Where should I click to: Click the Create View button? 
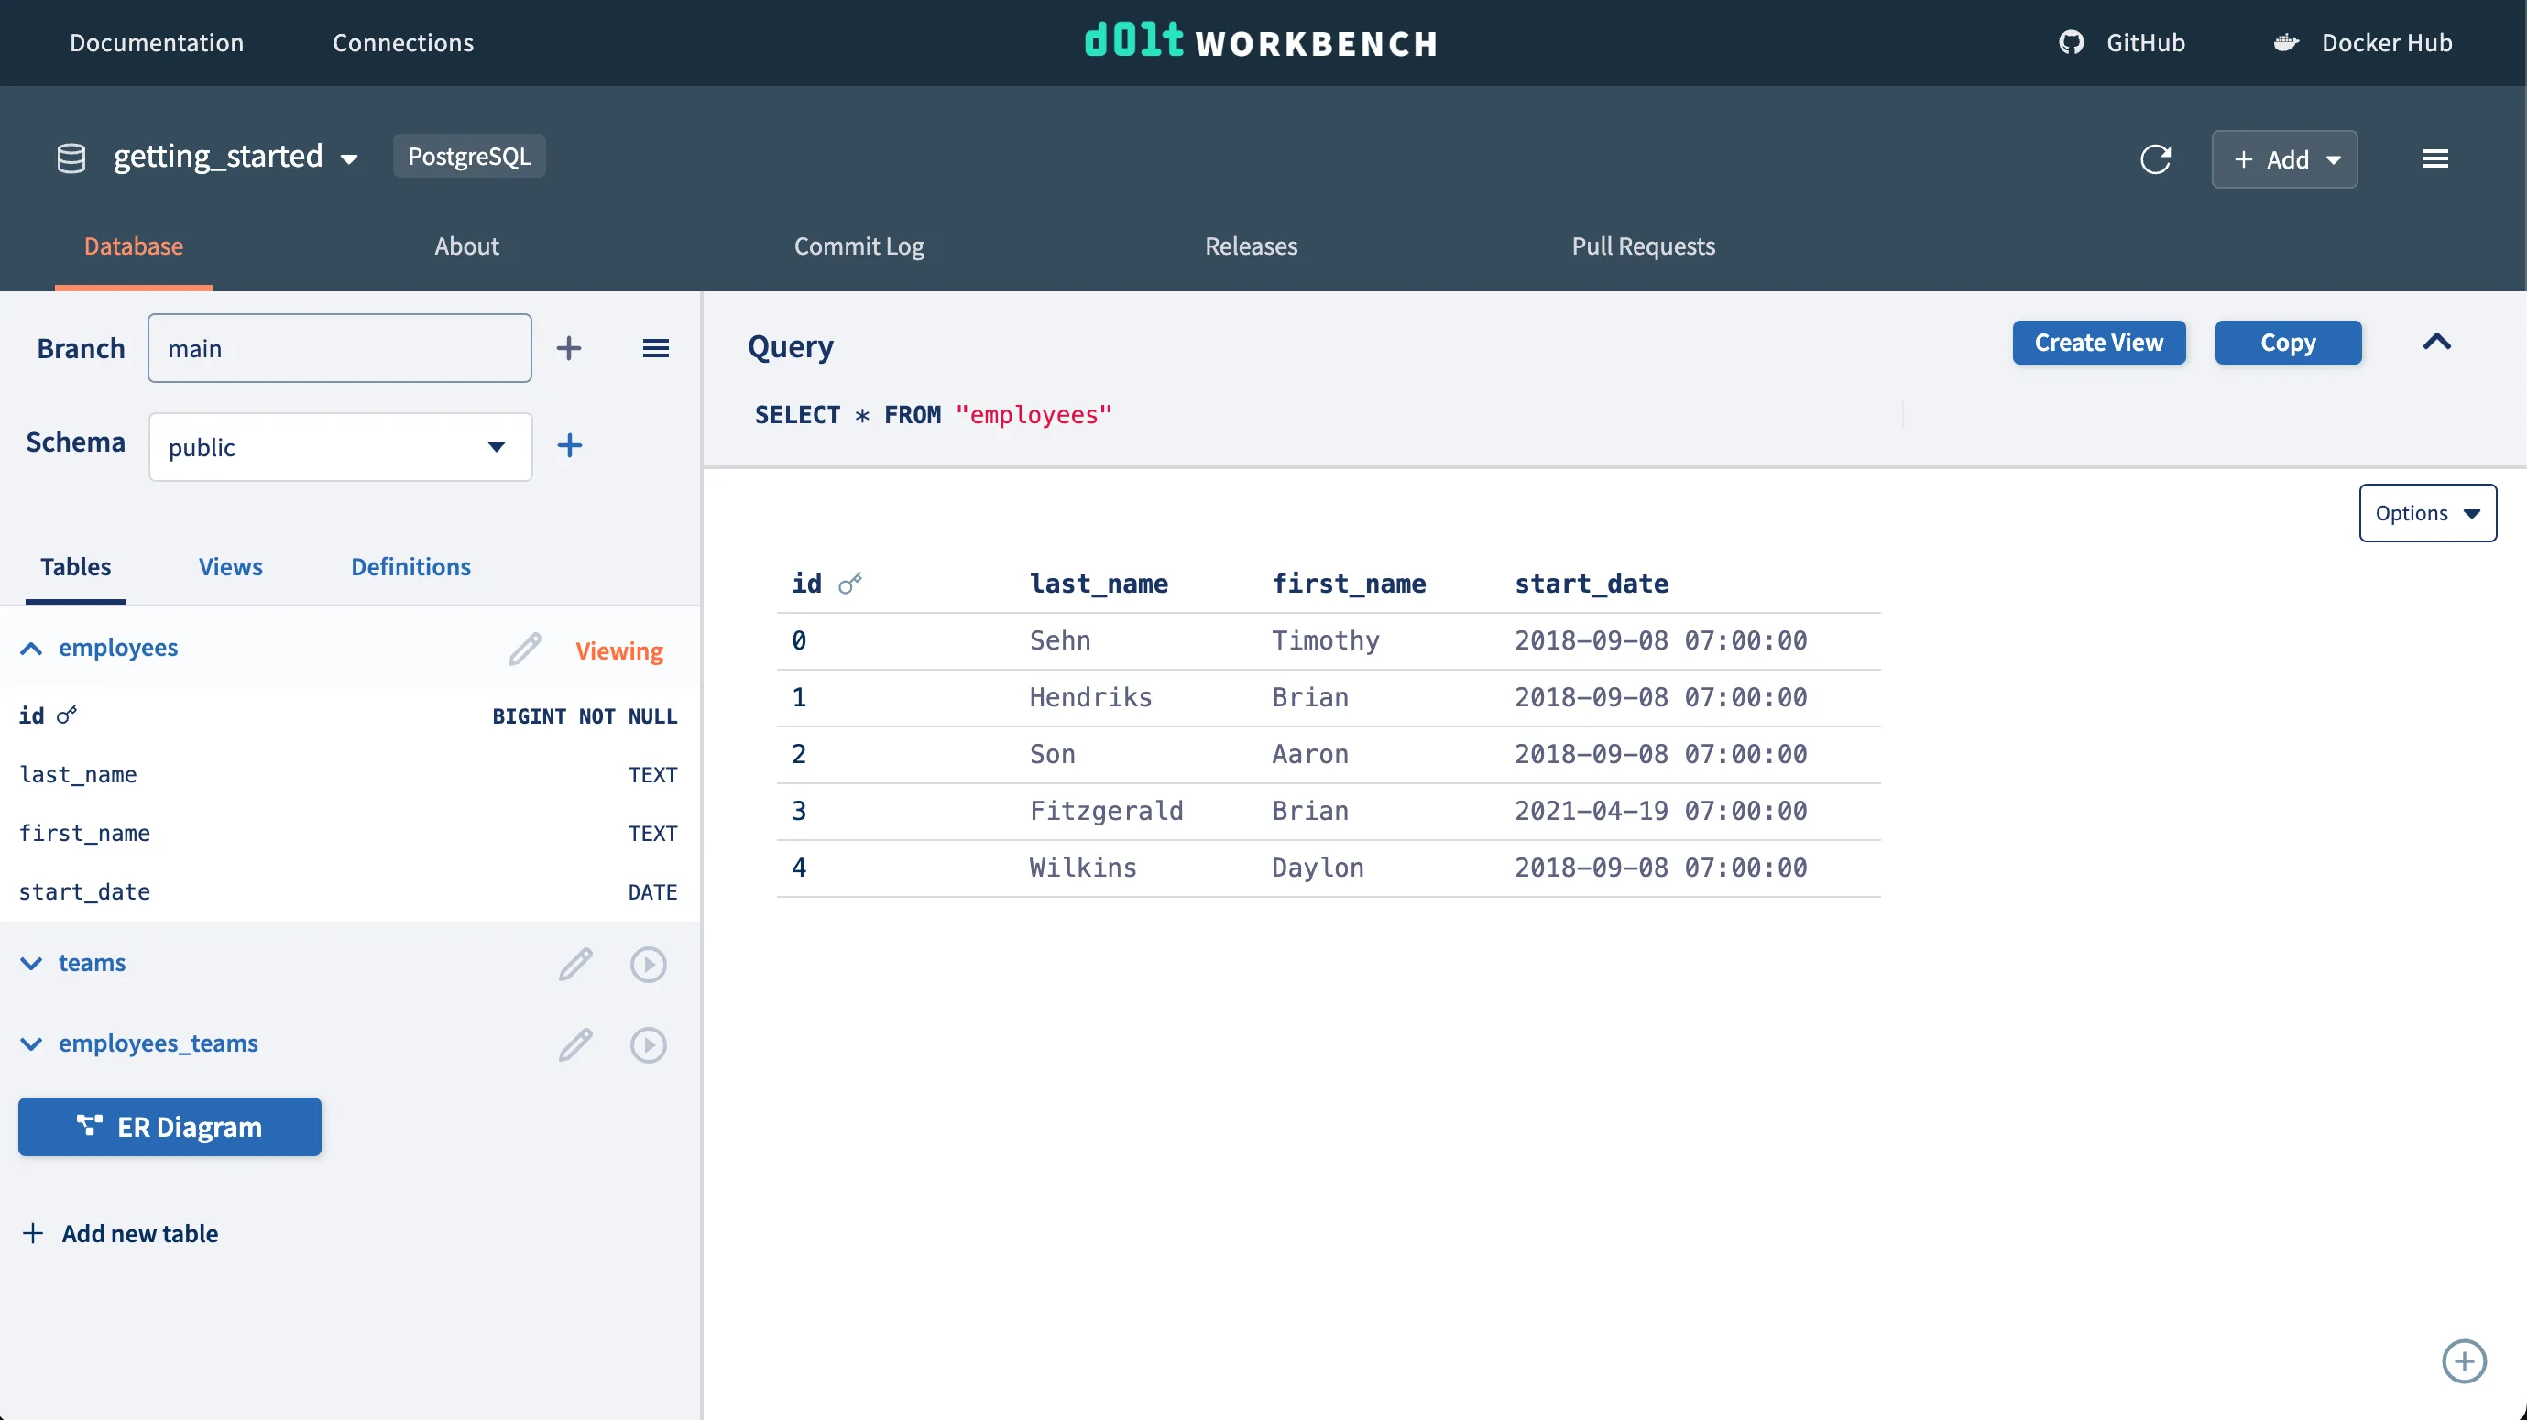tap(2098, 343)
